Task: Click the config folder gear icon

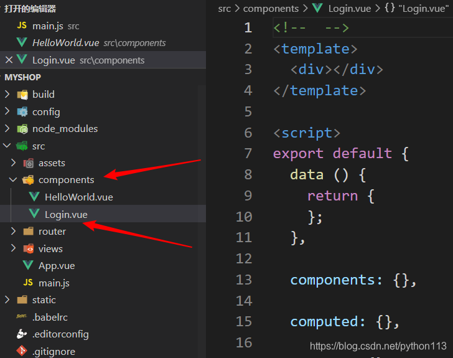Action: 22,111
